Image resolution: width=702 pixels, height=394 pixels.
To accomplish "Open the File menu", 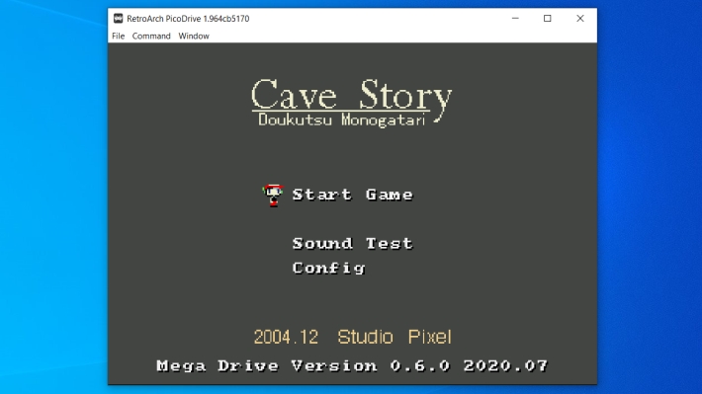I will (119, 36).
